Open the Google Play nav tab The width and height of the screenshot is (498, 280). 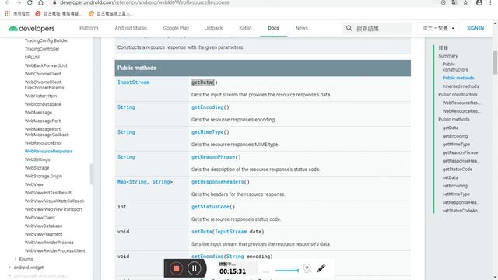pyautogui.click(x=176, y=28)
